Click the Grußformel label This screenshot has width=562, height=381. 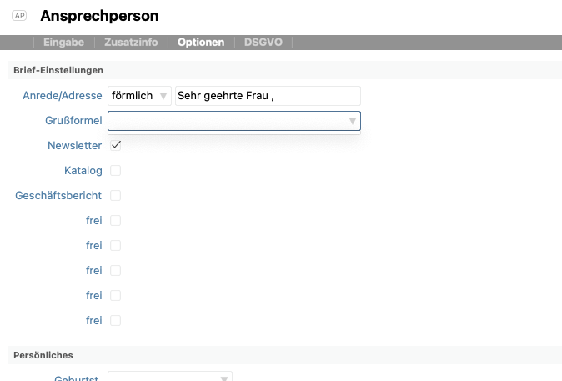click(73, 121)
